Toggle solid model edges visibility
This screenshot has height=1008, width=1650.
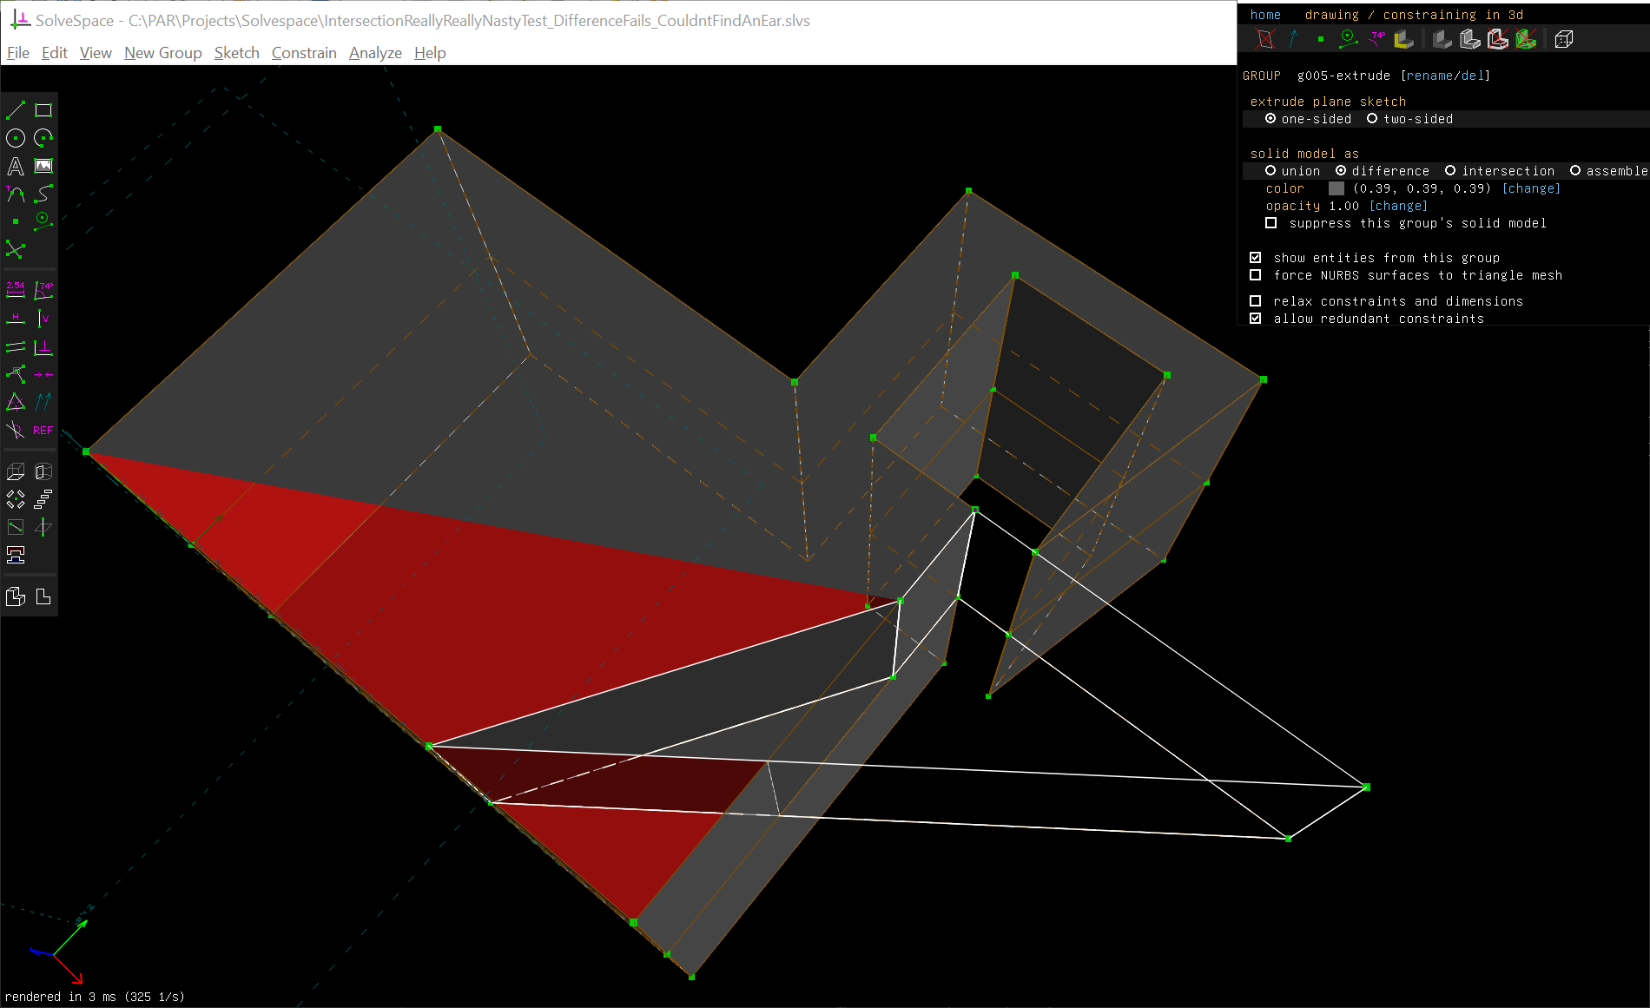[1470, 39]
